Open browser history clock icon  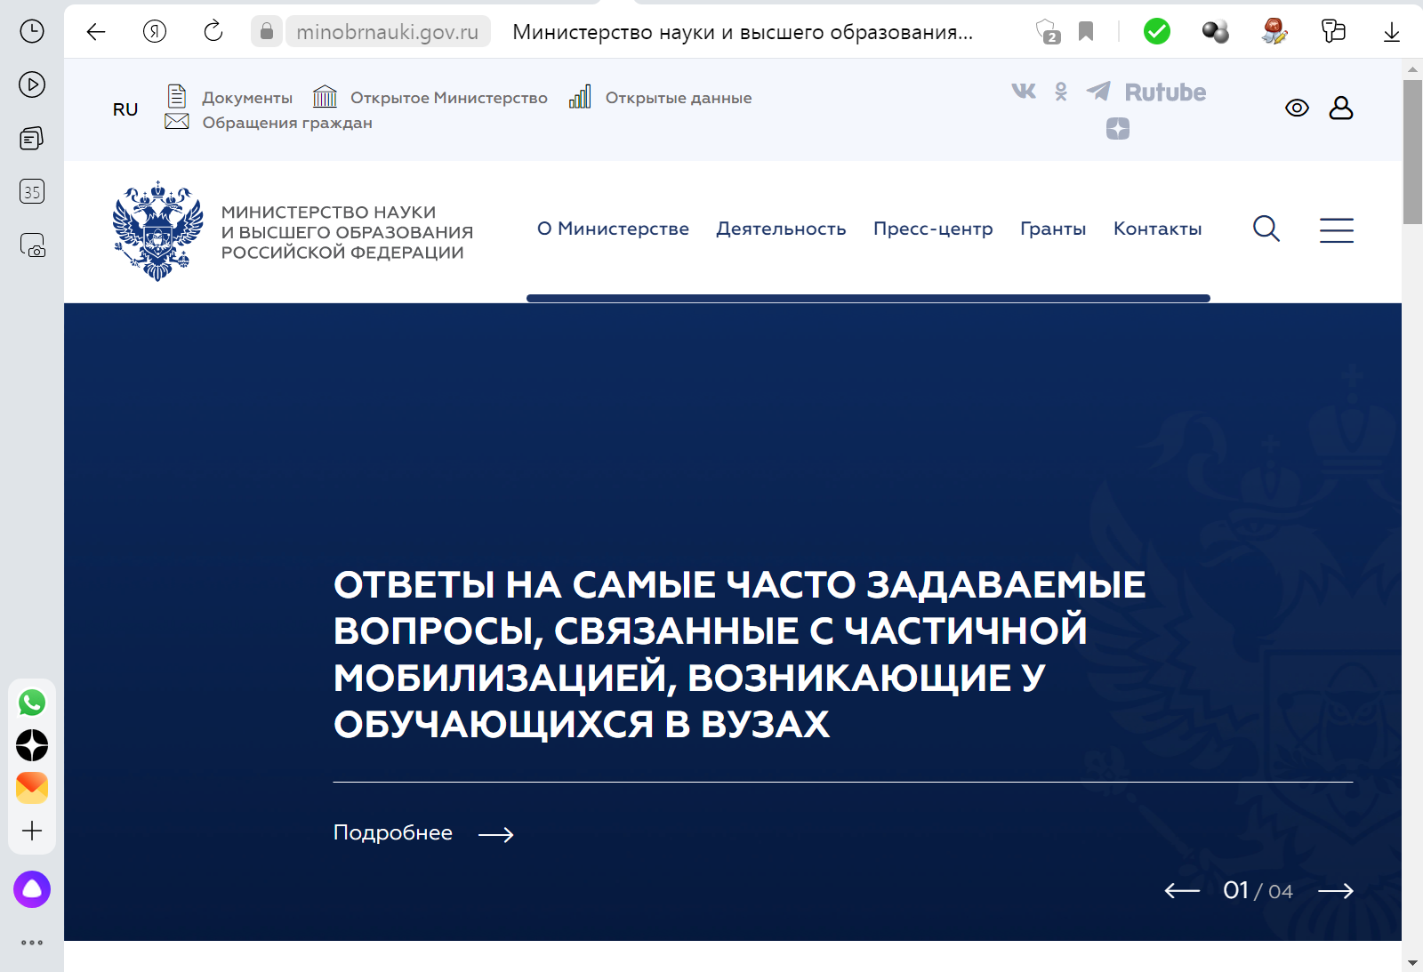point(32,31)
